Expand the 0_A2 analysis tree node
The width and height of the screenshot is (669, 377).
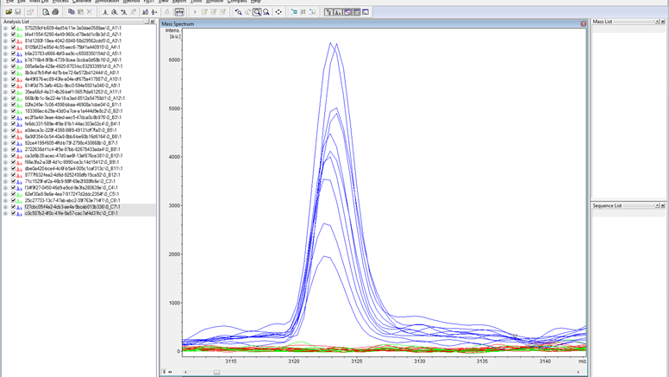pyautogui.click(x=5, y=35)
